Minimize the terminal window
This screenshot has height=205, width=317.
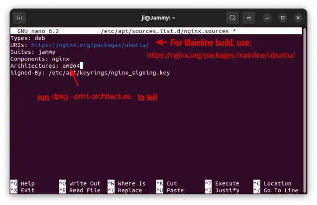[x=268, y=18]
